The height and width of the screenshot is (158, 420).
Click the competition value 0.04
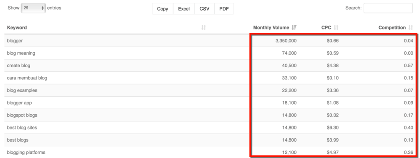409,41
